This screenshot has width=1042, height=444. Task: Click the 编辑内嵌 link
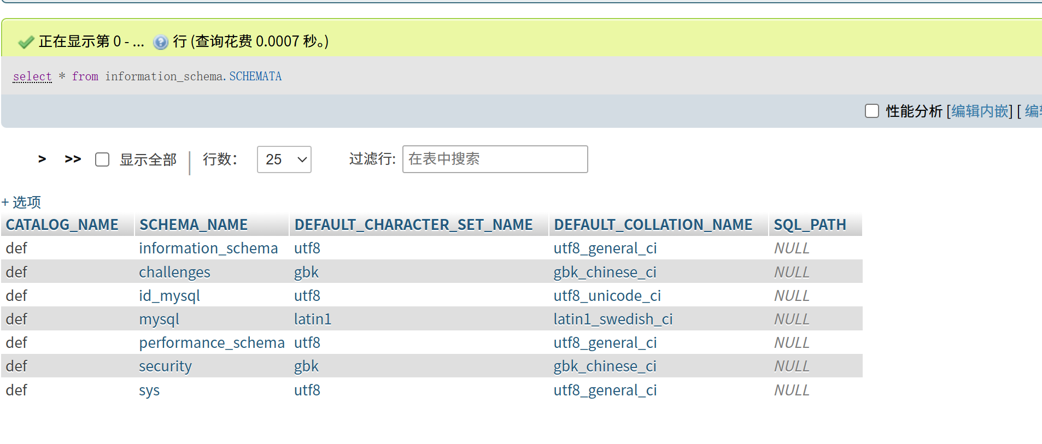coord(980,111)
